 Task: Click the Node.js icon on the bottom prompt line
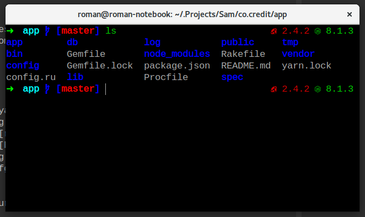click(318, 89)
